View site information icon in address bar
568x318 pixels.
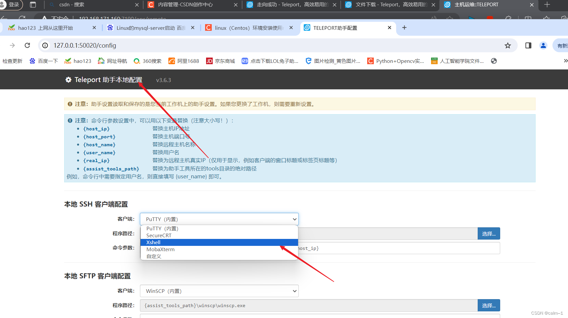45,45
